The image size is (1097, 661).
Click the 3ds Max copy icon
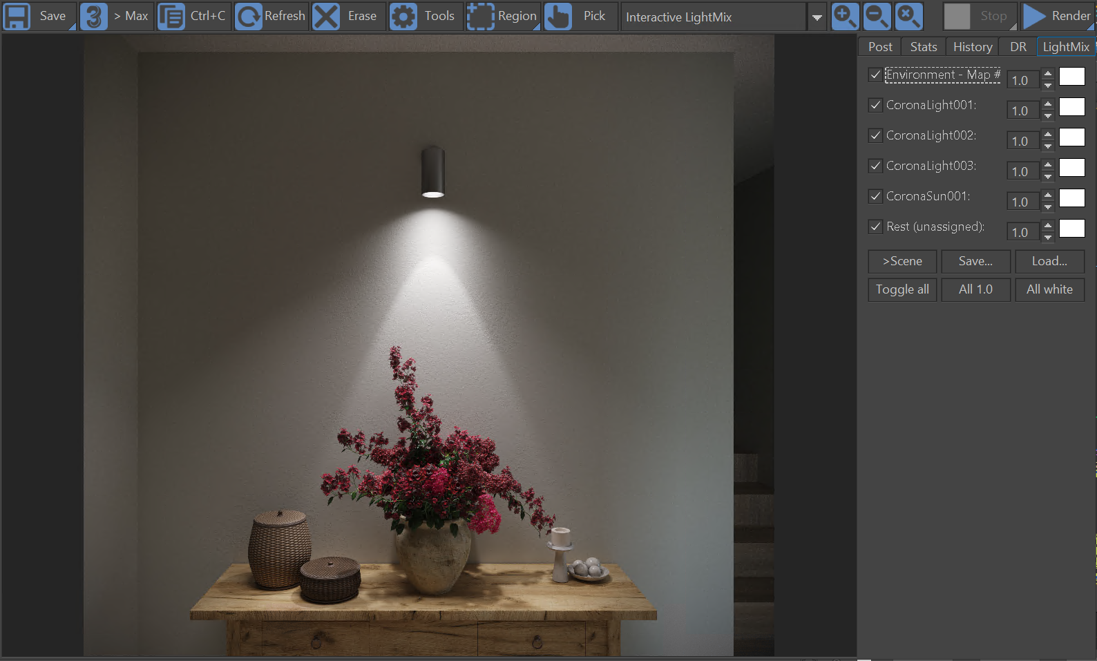[94, 17]
